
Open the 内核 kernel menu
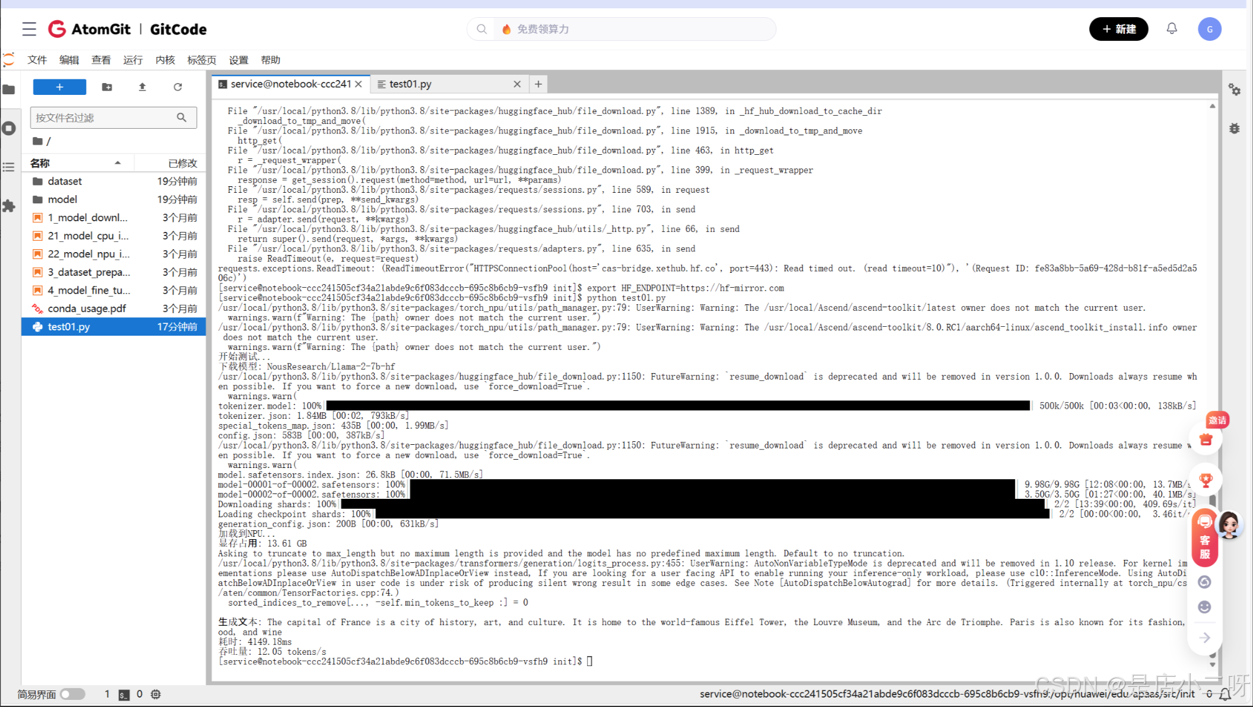click(x=165, y=60)
